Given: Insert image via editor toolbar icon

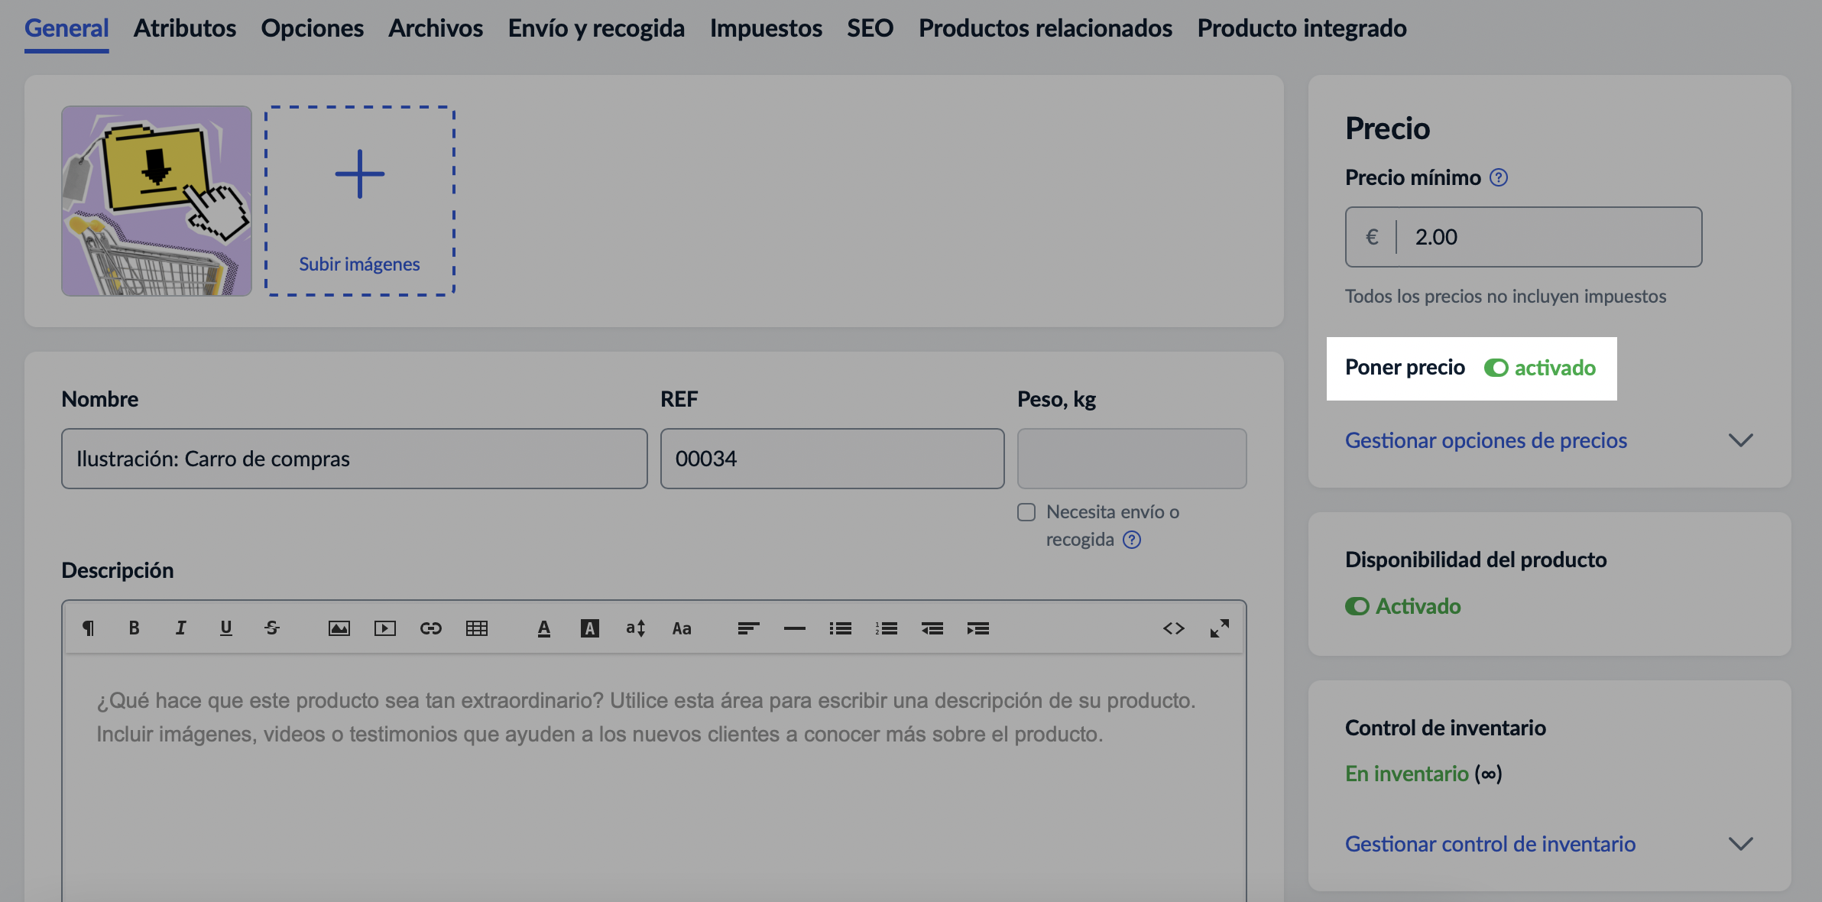Looking at the screenshot, I should 339,628.
